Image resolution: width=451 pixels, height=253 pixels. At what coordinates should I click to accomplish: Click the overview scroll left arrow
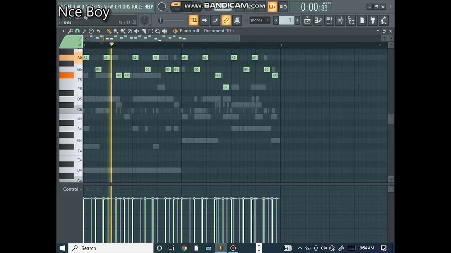tap(86, 38)
